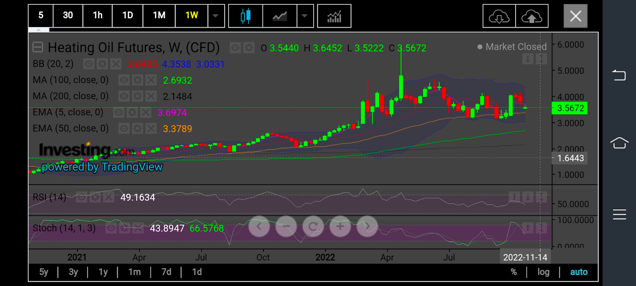Remove the EMA (50, close, 0) indicator
This screenshot has height=286, width=636.
tap(151, 129)
